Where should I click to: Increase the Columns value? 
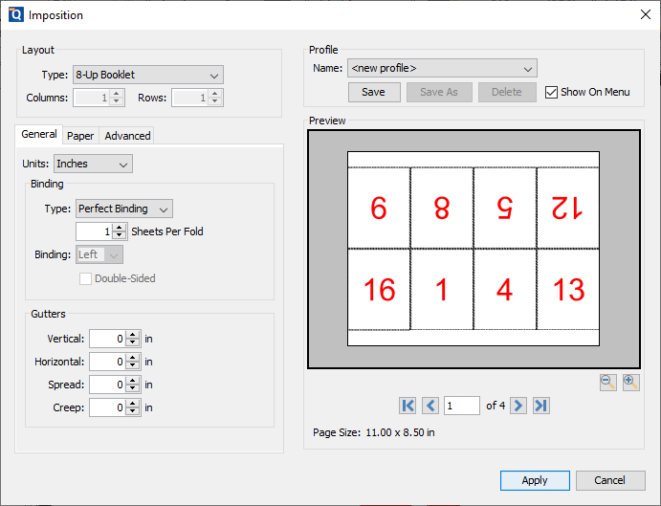pyautogui.click(x=117, y=94)
